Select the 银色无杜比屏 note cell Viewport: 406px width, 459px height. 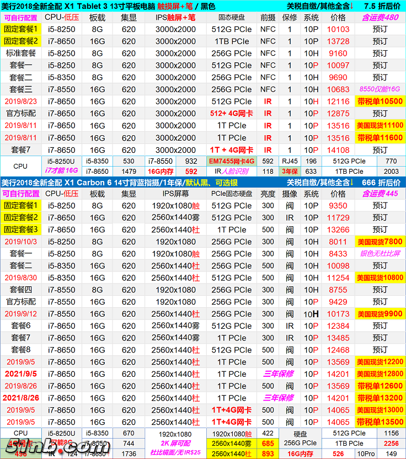tap(380, 254)
